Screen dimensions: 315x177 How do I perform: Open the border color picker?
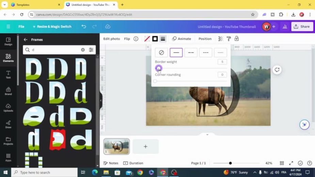[147, 38]
